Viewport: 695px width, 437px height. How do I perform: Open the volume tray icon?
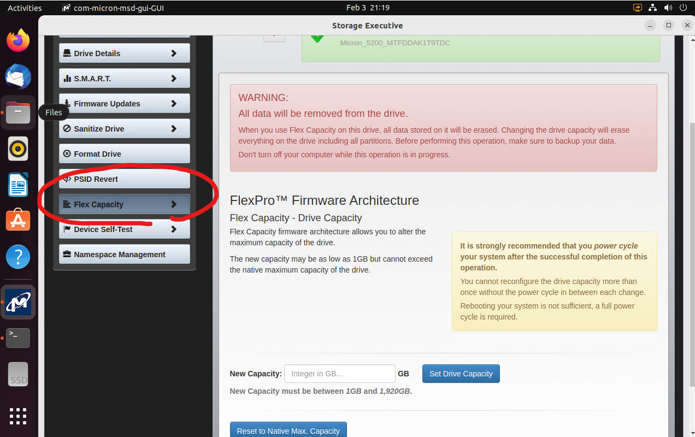668,8
